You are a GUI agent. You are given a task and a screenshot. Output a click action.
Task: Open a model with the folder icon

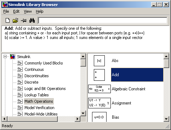tap(16, 21)
